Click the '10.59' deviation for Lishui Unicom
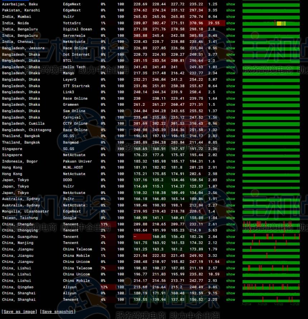Image resolution: width=308 pixels, height=319 pixels. tap(214, 274)
